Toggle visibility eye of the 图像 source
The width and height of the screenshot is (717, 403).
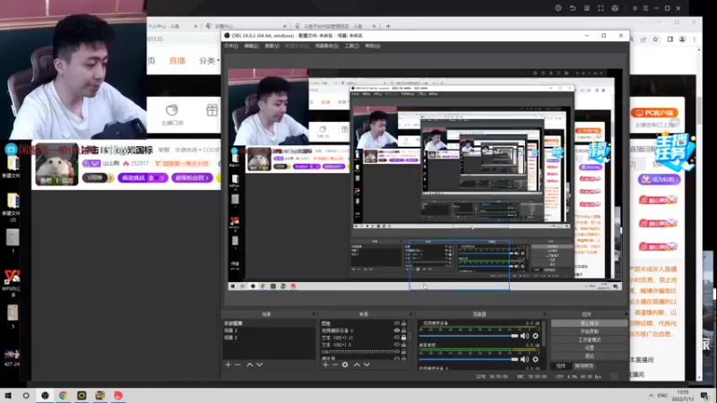[x=396, y=323]
